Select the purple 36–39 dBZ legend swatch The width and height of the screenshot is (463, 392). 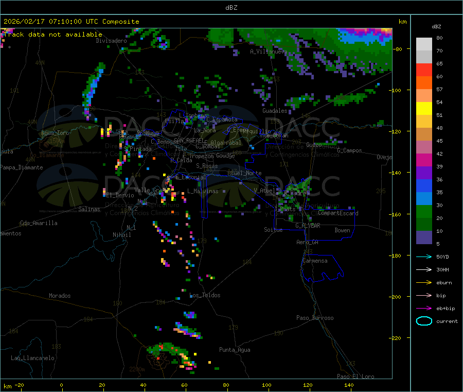(424, 173)
